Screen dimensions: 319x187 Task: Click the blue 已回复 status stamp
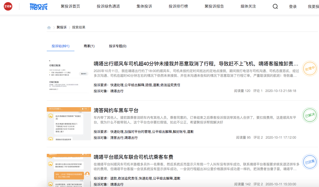point(310,162)
